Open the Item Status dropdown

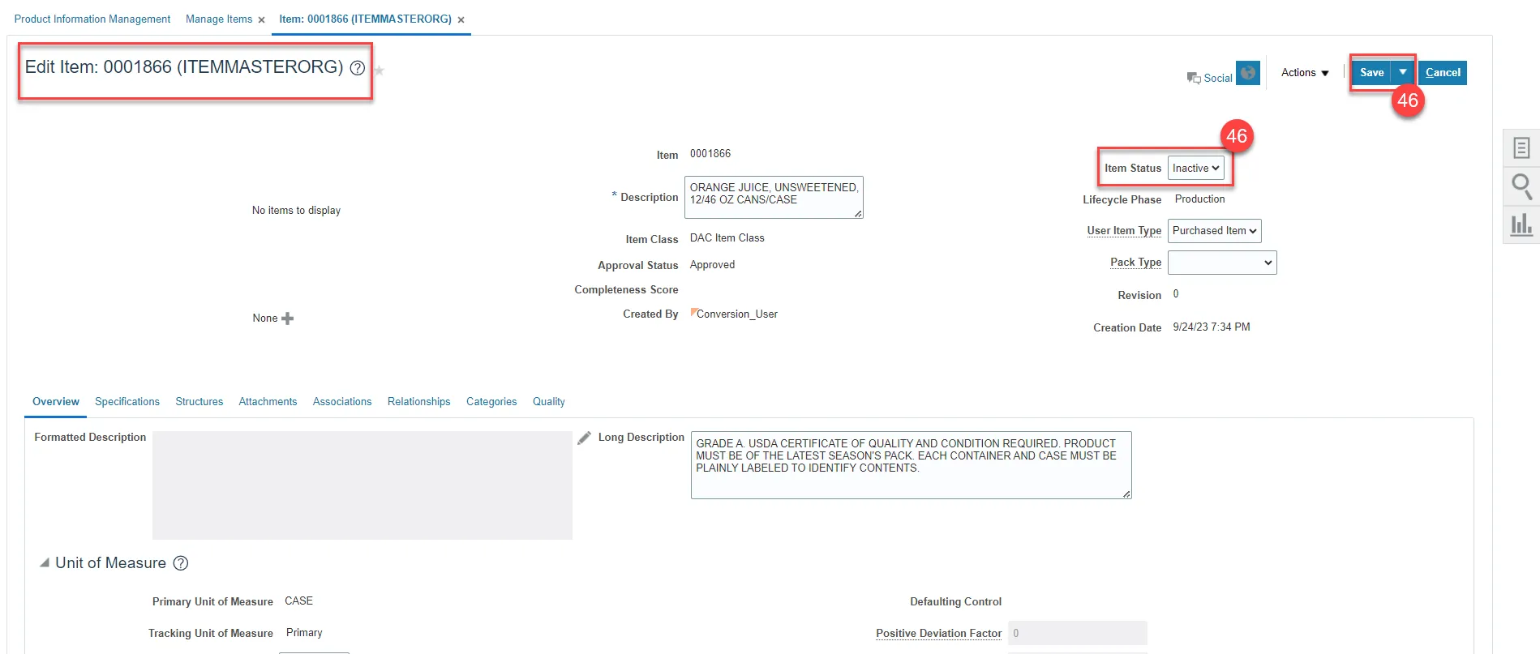(1196, 169)
